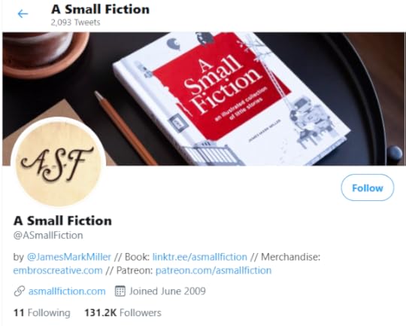Click the A Small Fiction profile name
This screenshot has width=406, height=326.
[x=62, y=221]
